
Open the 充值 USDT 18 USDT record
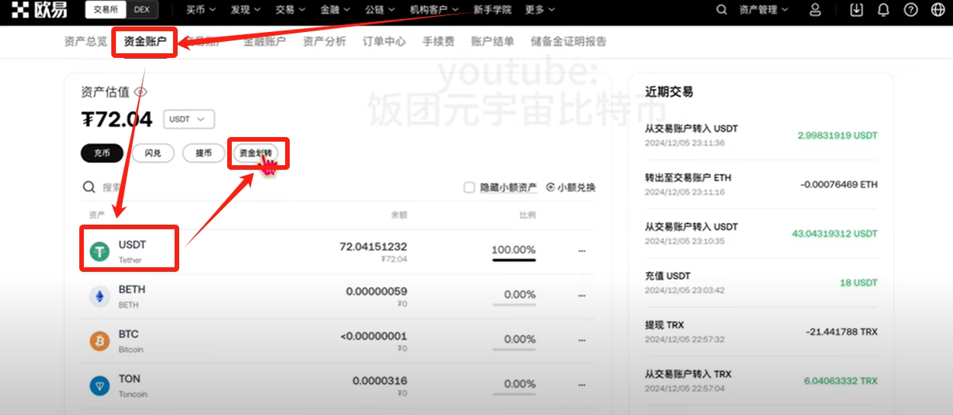761,283
